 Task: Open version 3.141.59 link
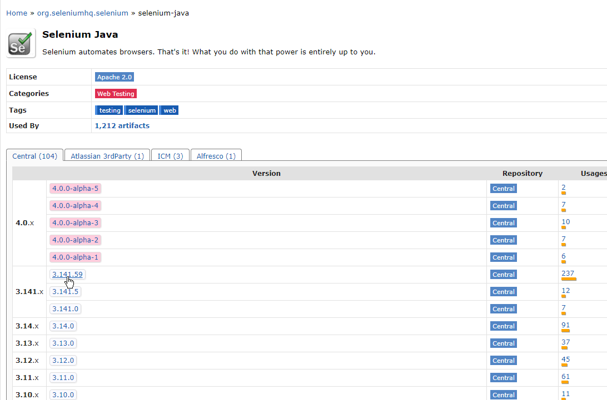[x=67, y=274]
